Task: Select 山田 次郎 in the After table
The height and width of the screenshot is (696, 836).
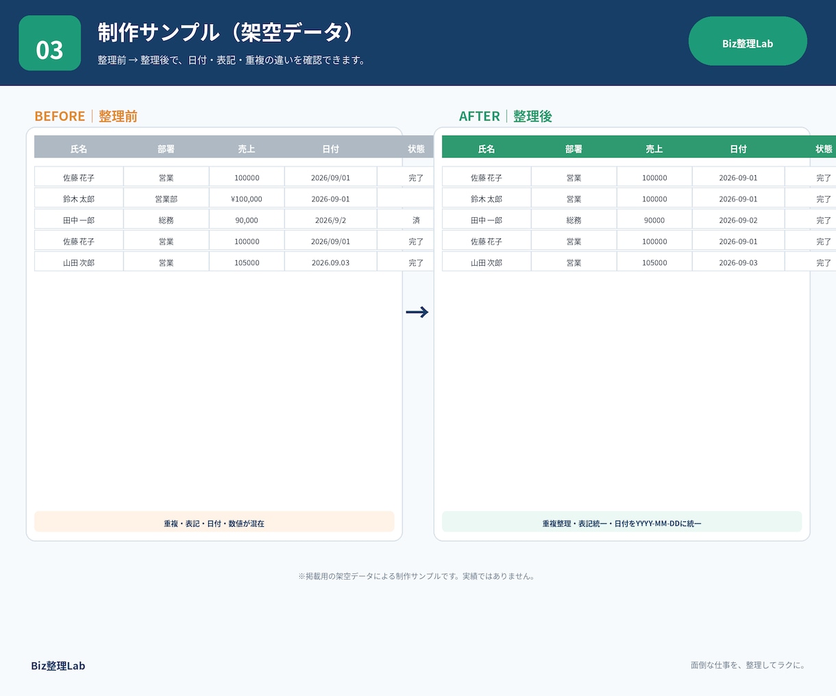Action: click(487, 262)
